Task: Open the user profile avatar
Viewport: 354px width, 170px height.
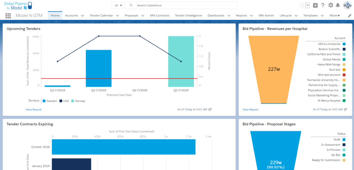Action: click(x=347, y=5)
